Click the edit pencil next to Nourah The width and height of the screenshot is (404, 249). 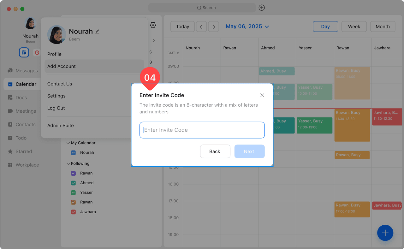98,32
